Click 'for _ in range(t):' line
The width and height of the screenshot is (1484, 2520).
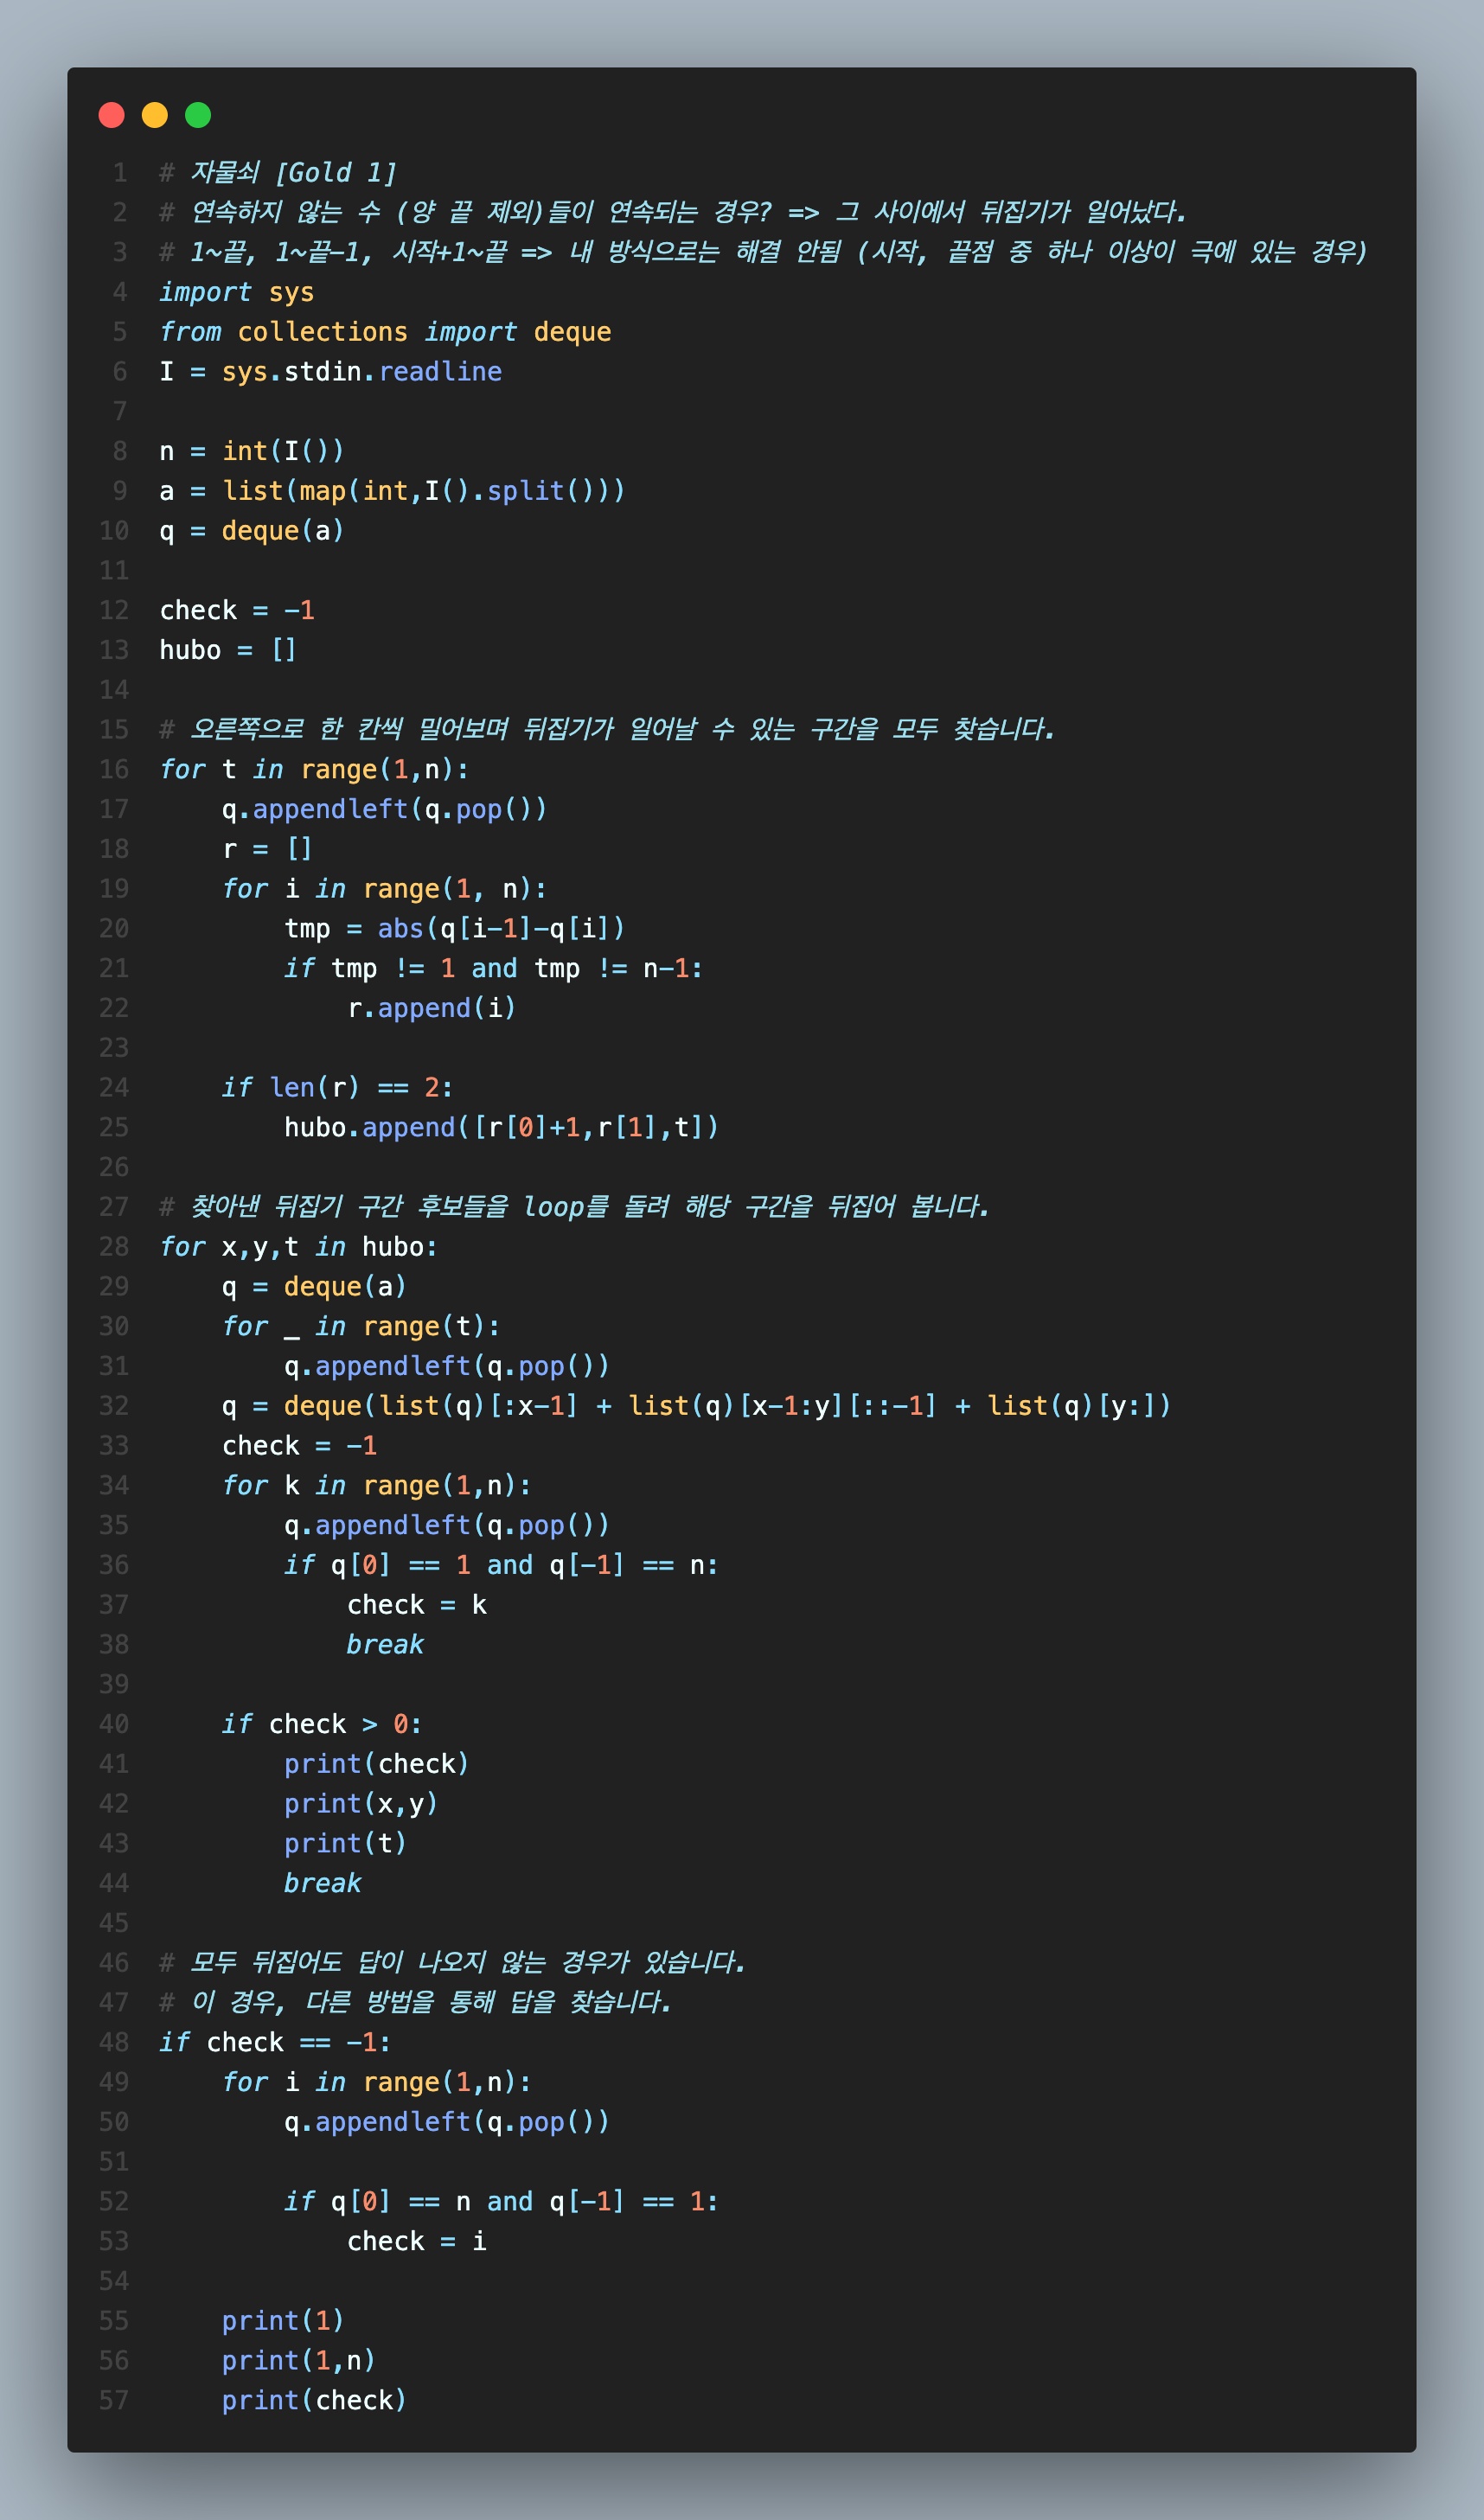(361, 1327)
